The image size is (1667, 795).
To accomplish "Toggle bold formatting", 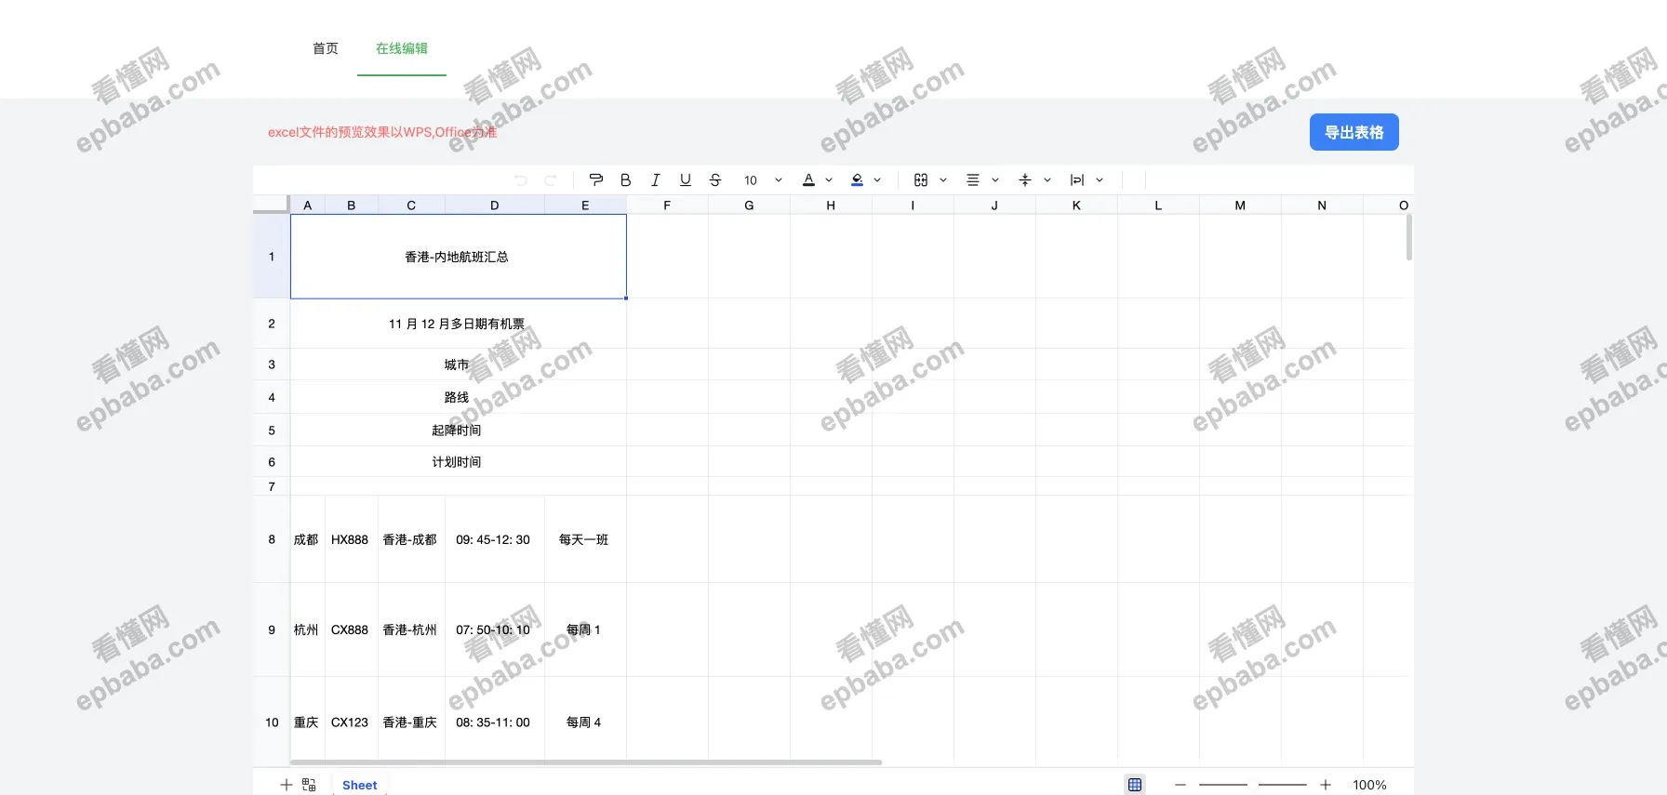I will point(626,179).
